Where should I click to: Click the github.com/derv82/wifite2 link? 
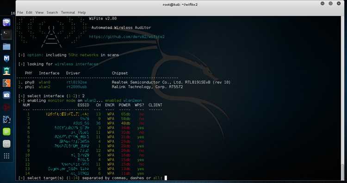[x=127, y=37]
